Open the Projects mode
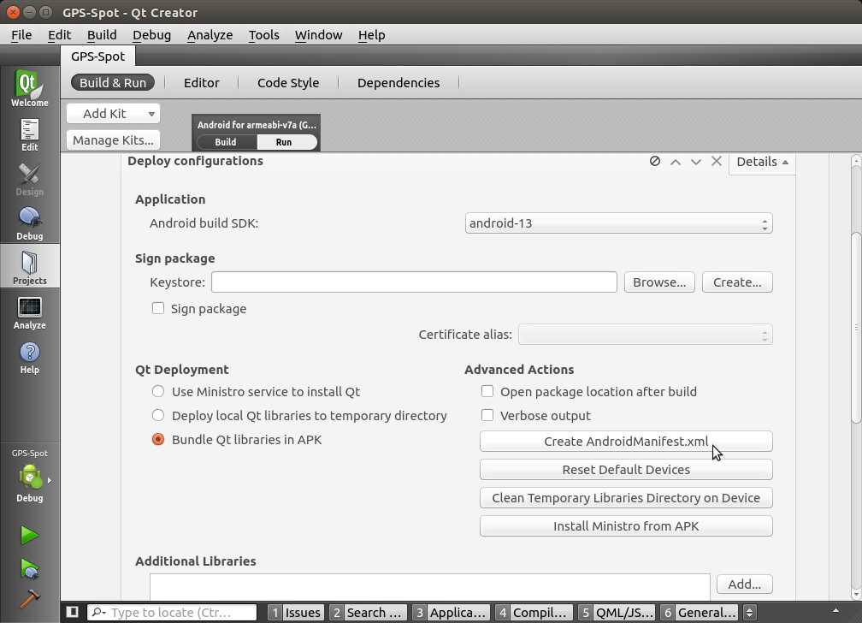This screenshot has height=623, width=862. tap(30, 267)
